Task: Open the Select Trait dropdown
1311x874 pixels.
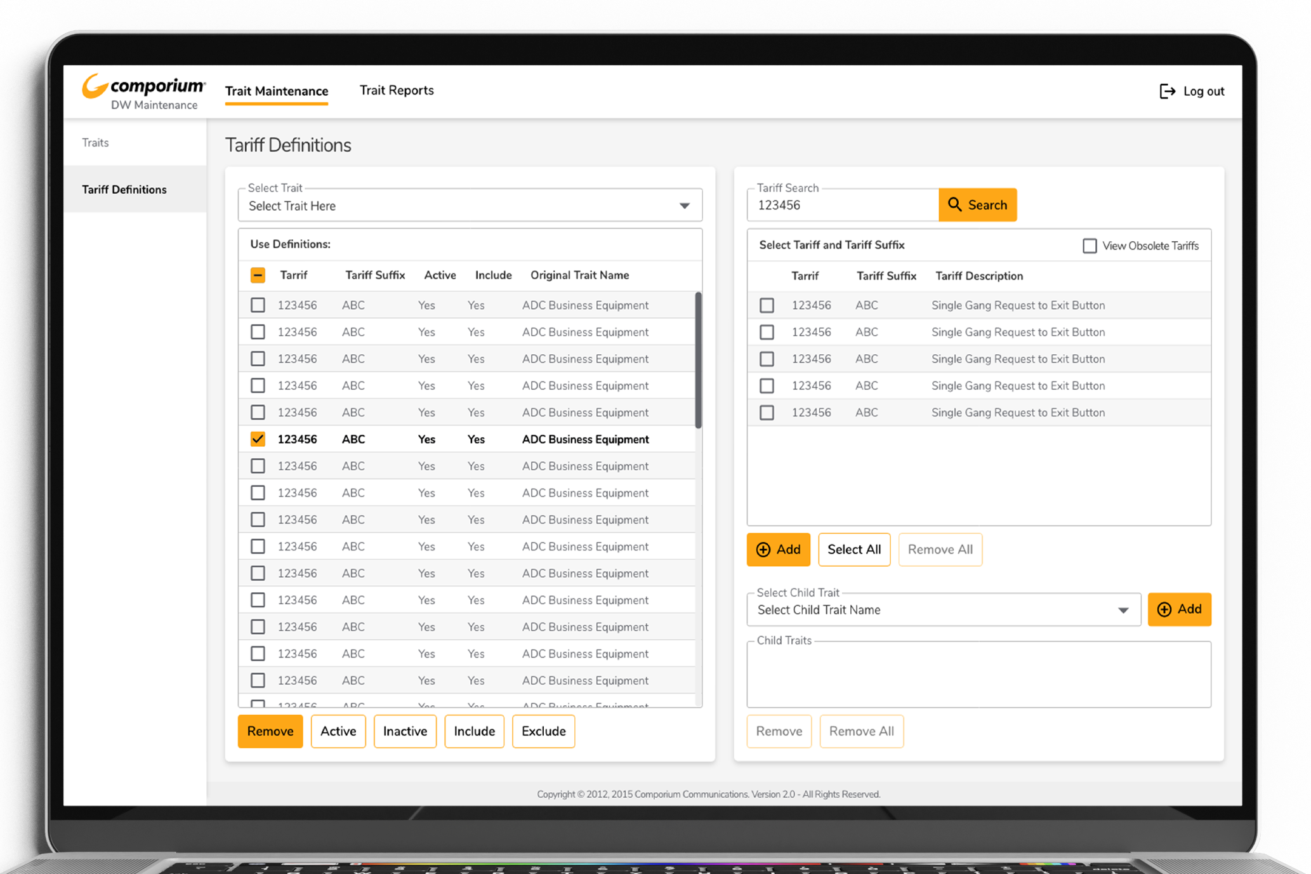Action: [x=470, y=206]
